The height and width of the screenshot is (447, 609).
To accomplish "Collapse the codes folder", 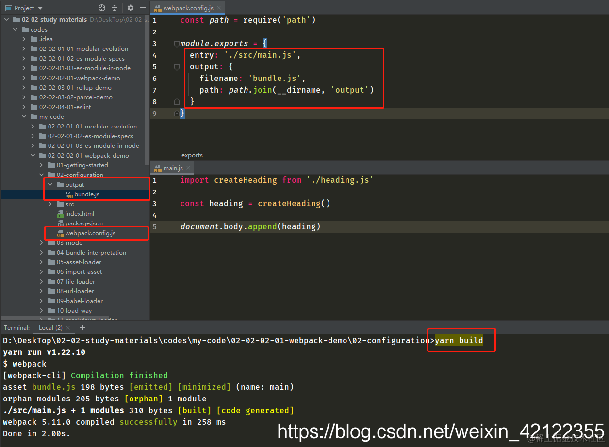I will tap(16, 30).
